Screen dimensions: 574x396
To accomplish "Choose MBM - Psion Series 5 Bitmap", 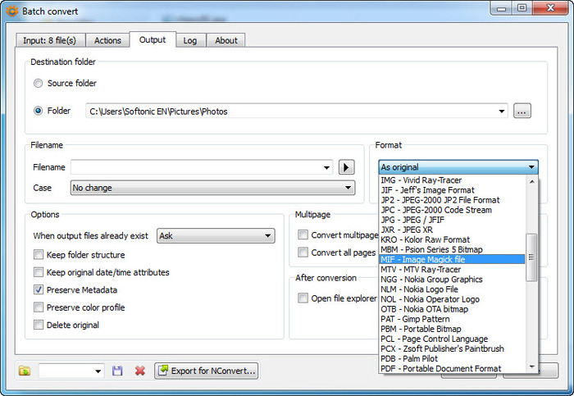I will click(x=452, y=249).
